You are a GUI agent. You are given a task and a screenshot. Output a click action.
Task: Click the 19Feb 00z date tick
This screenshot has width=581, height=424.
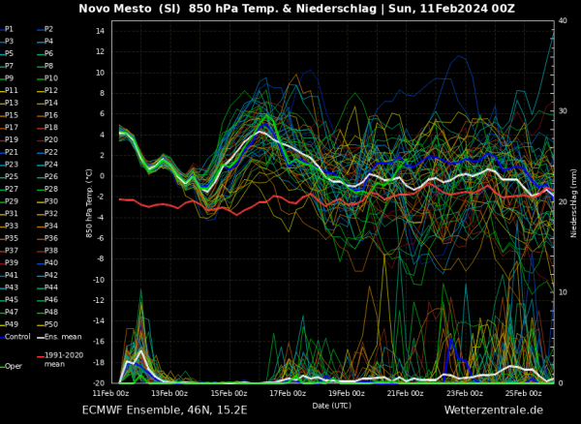tap(347, 393)
